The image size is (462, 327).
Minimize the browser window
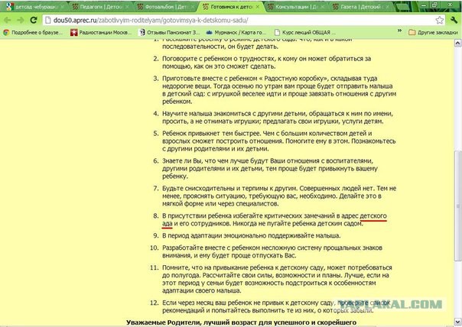tap(424, 5)
